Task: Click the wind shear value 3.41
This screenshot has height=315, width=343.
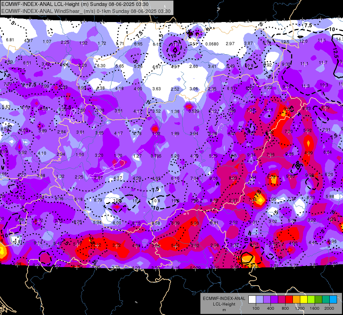Action: pyautogui.click(x=212, y=66)
